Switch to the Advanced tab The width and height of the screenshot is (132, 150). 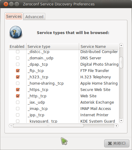34,17
